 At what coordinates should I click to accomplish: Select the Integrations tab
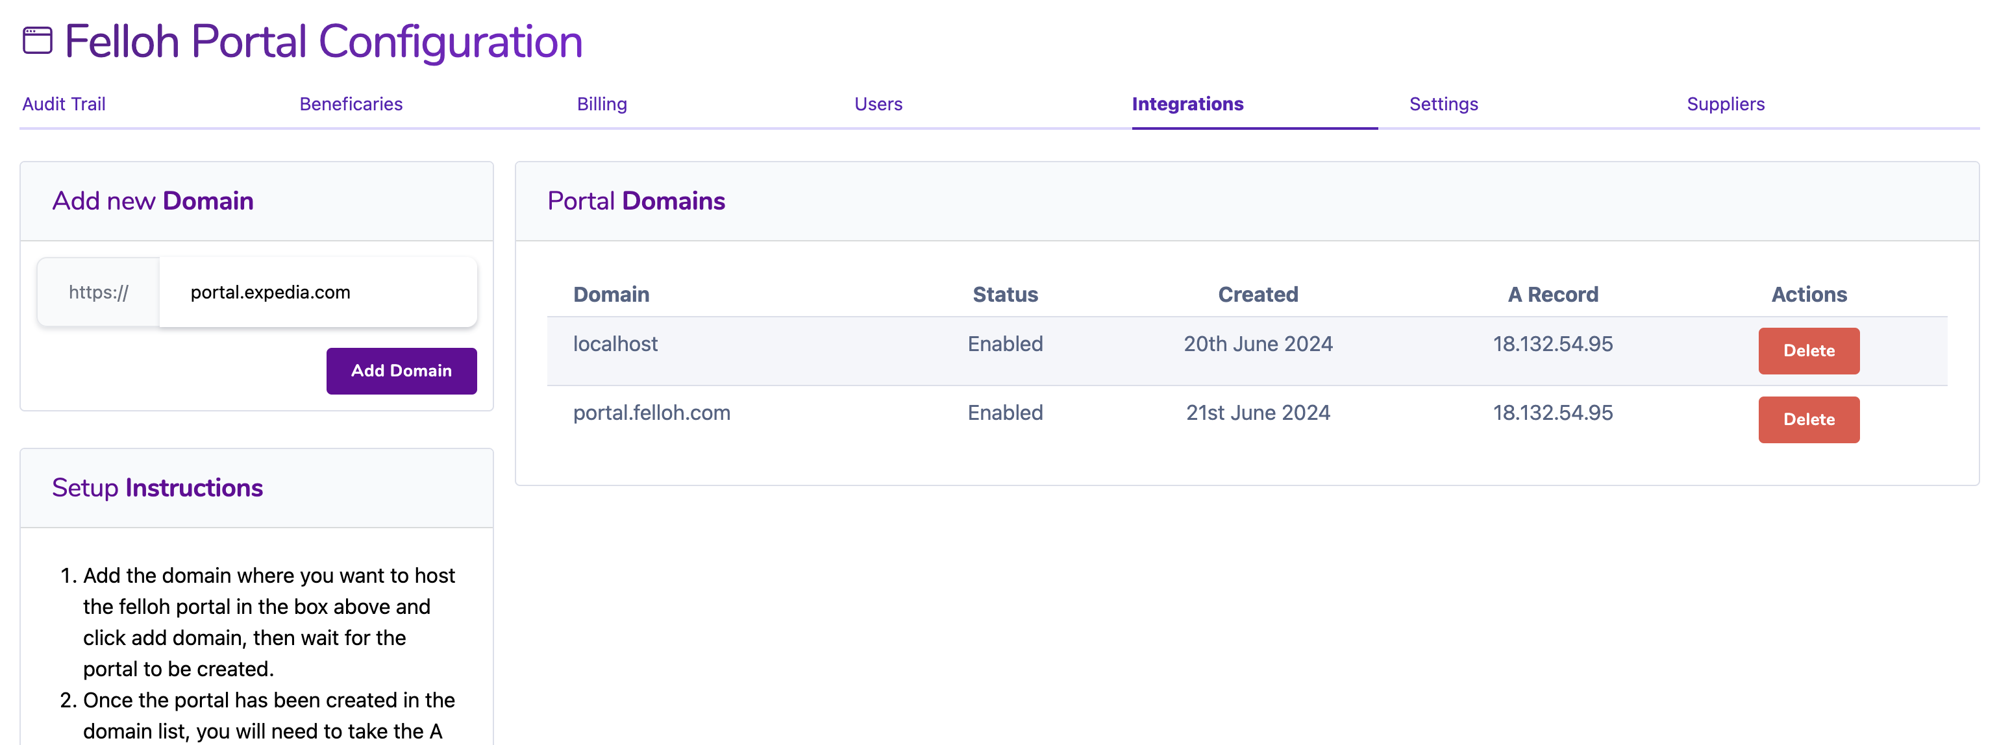pyautogui.click(x=1187, y=104)
